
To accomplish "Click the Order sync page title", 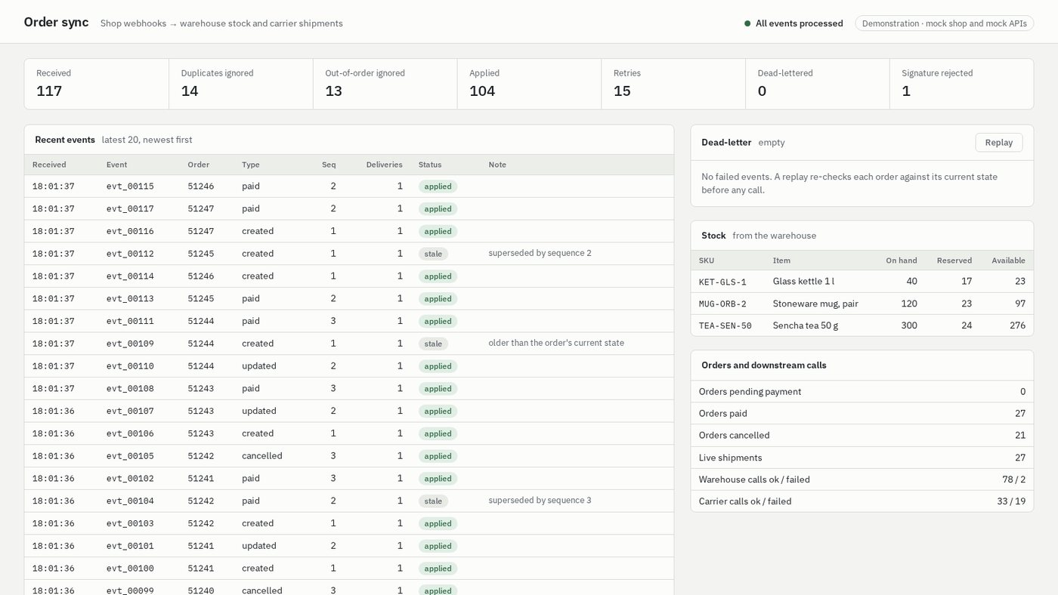I will click(x=56, y=23).
